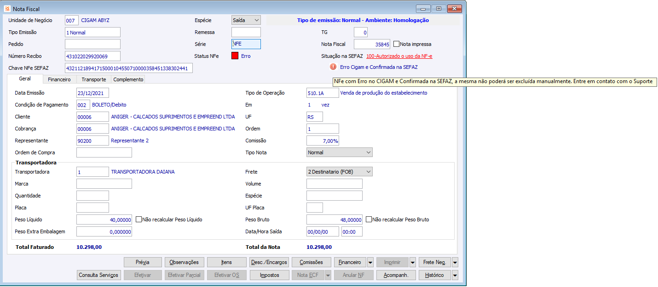Expand the Frete Neg. button arrow
The height and width of the screenshot is (287, 658).
coord(455,262)
